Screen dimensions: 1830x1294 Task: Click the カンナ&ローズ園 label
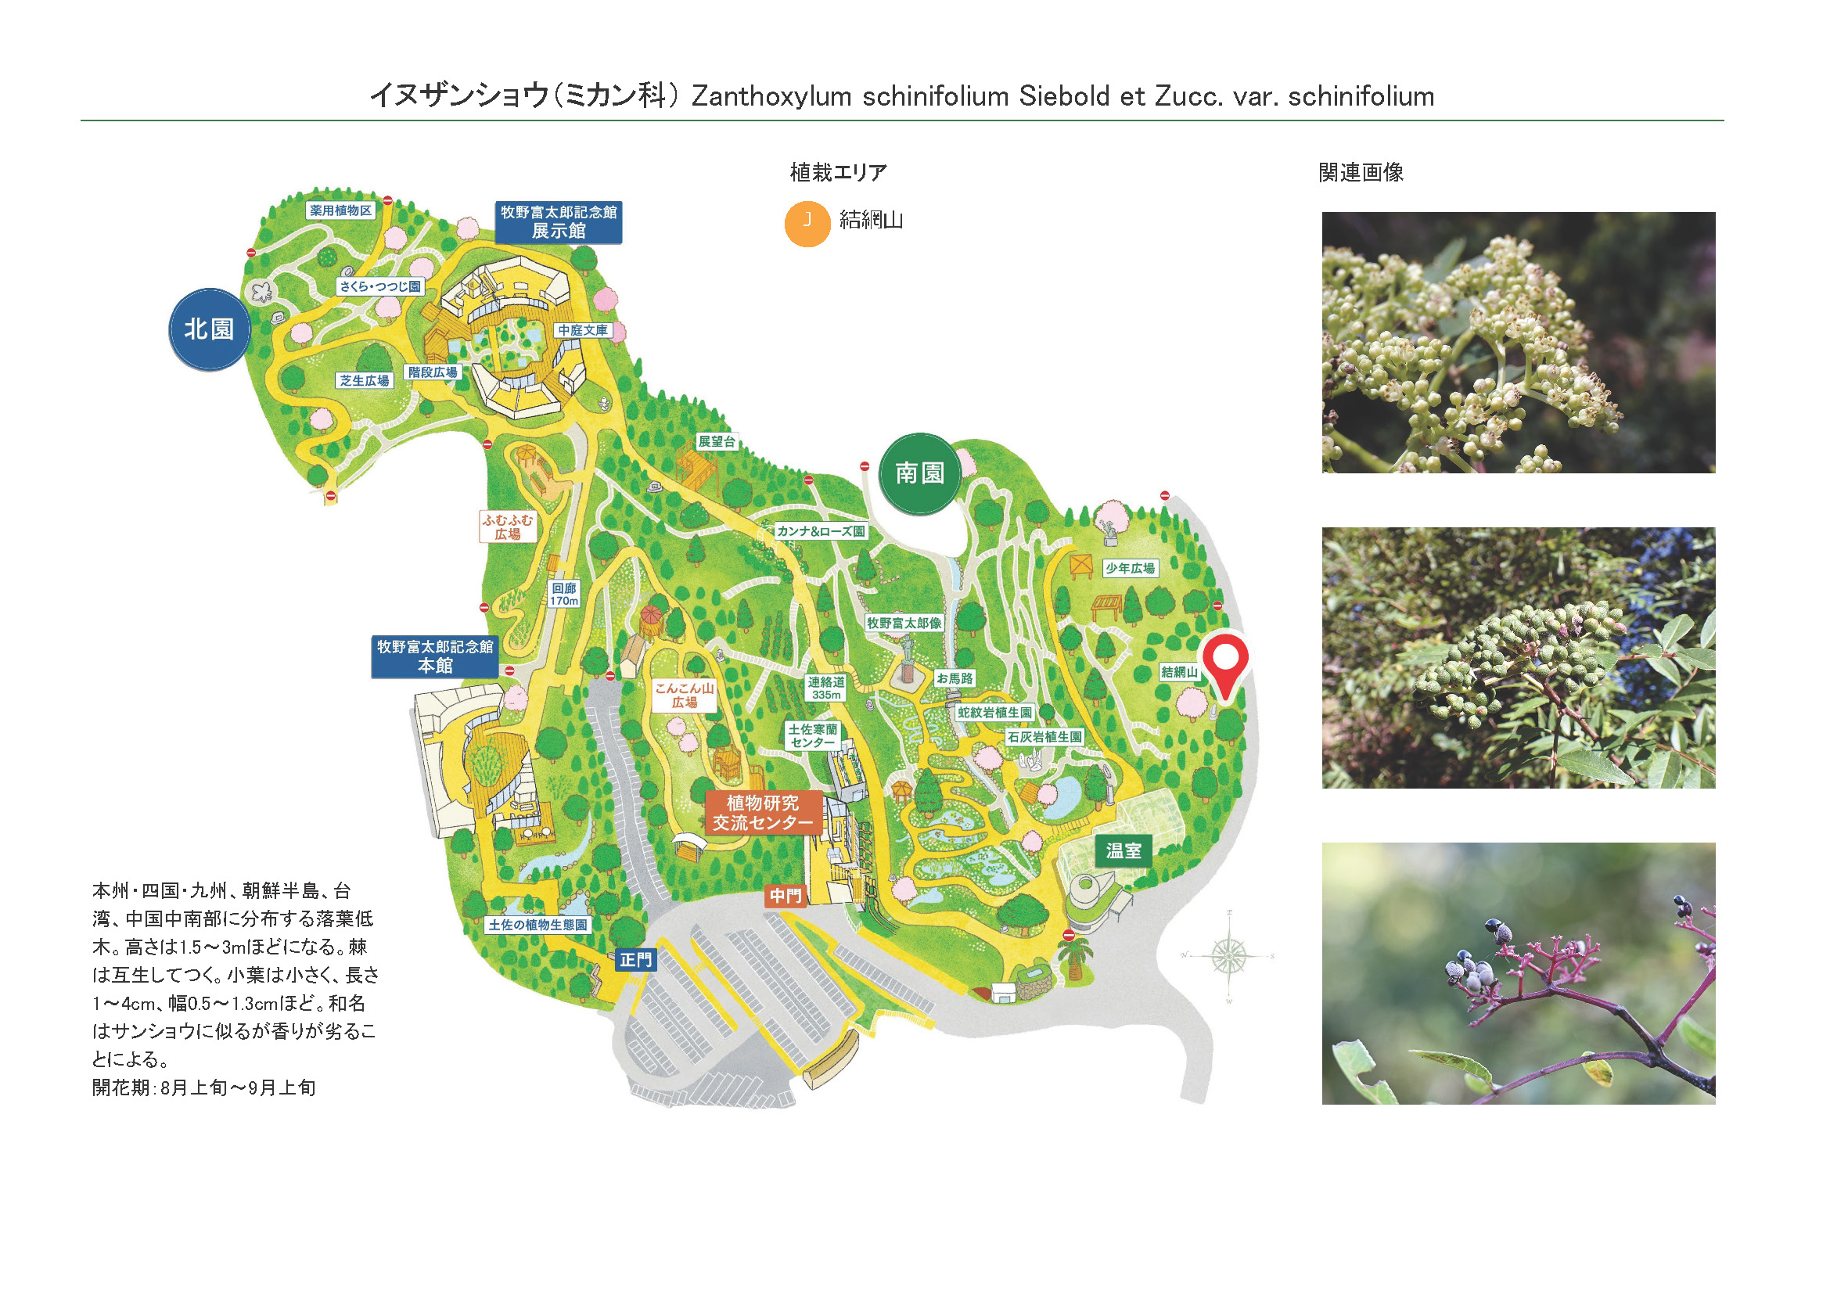821,531
